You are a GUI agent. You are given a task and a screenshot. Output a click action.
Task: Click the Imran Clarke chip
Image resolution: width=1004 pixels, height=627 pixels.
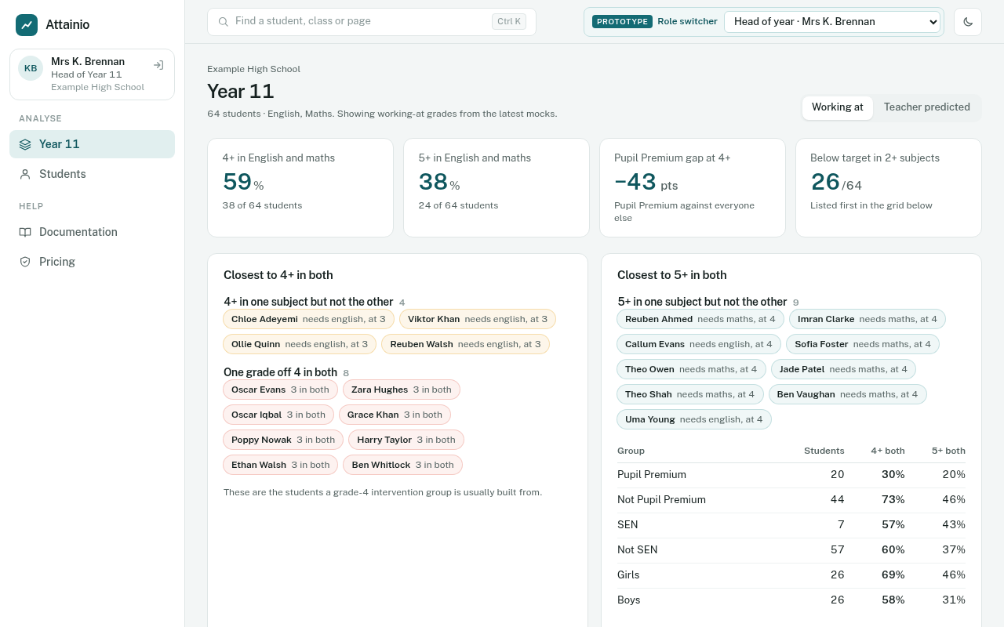(x=868, y=319)
